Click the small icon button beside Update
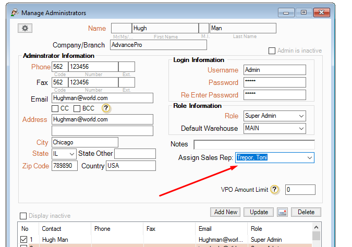The image size is (352, 247). click(282, 212)
